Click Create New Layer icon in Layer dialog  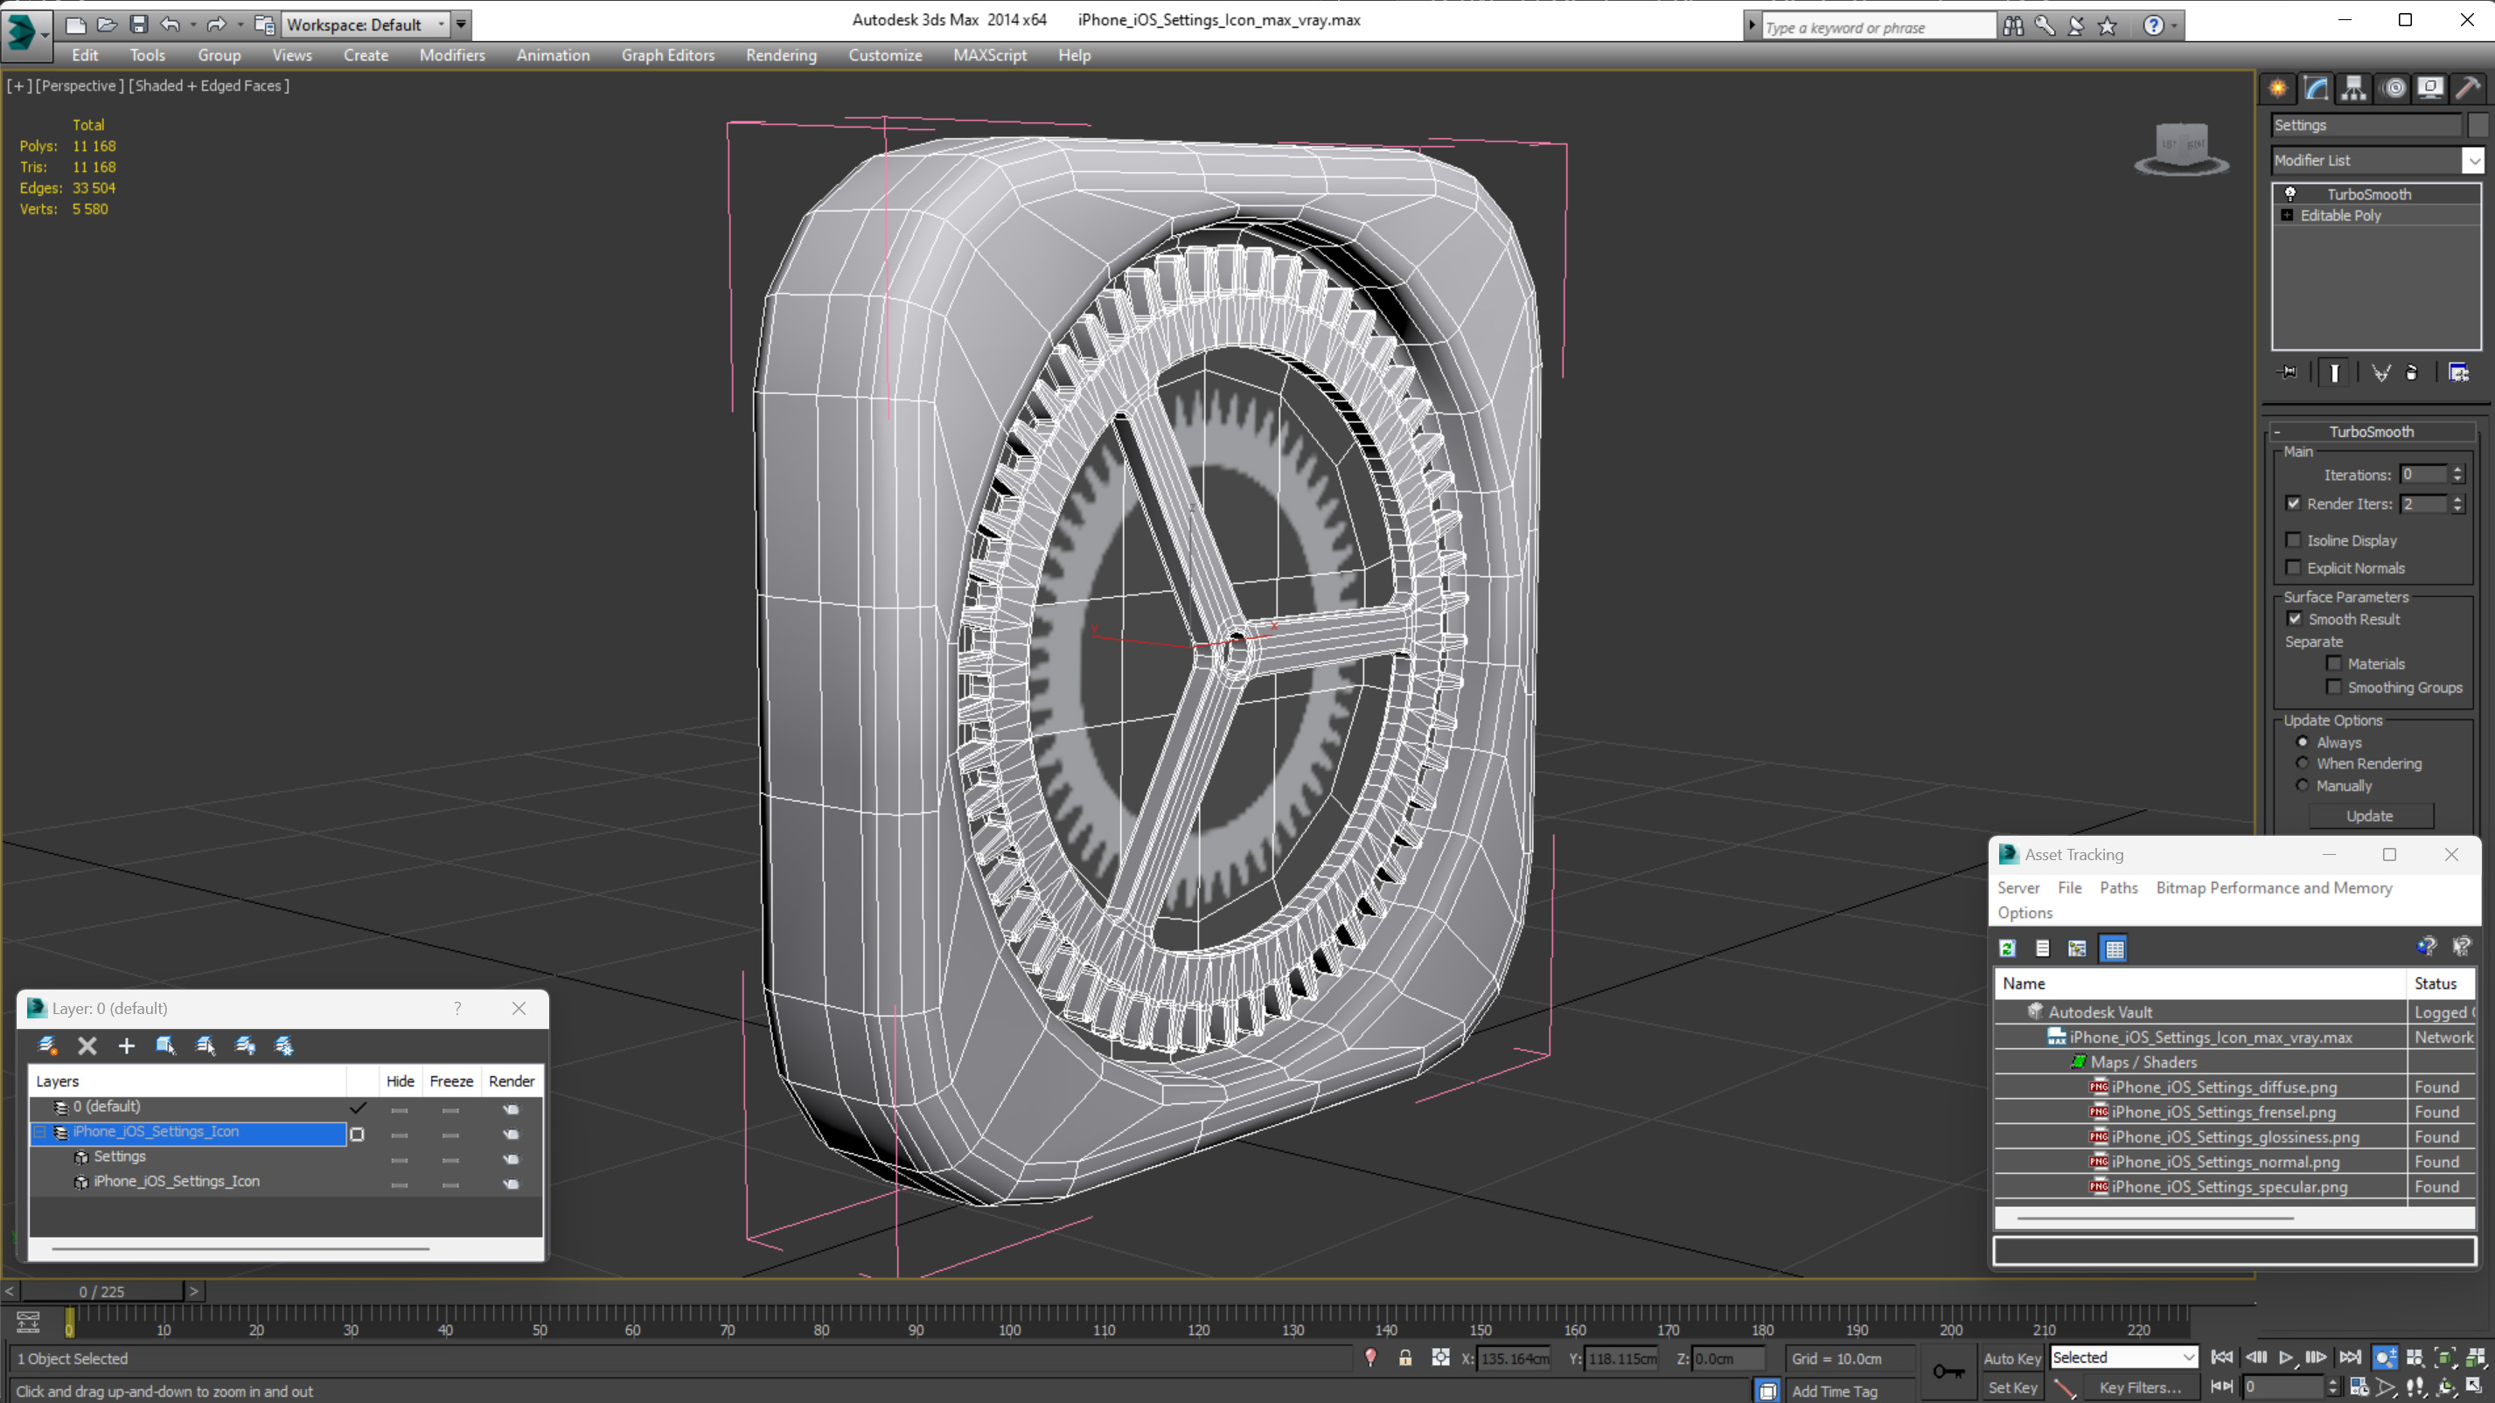tap(46, 1045)
